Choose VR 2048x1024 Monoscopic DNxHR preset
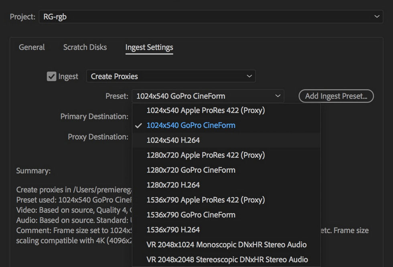393x267 pixels. [x=227, y=245]
